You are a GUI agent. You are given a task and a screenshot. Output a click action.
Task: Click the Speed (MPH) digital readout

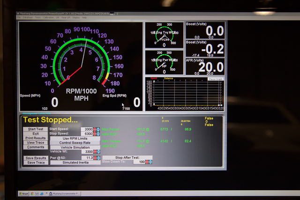(54, 102)
